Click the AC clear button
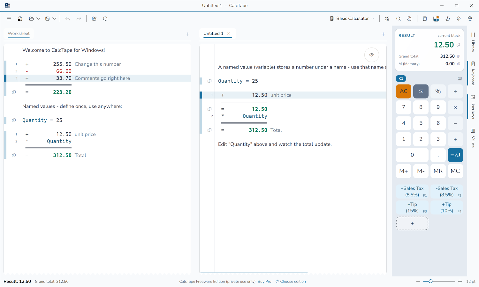Screen dimensions: 479x287 (x=404, y=91)
